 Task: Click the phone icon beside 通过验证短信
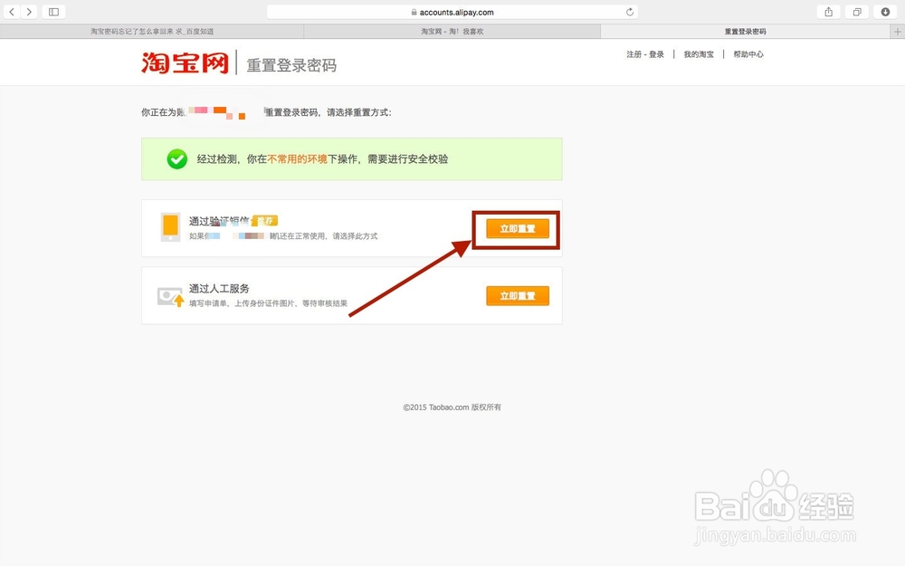point(169,227)
